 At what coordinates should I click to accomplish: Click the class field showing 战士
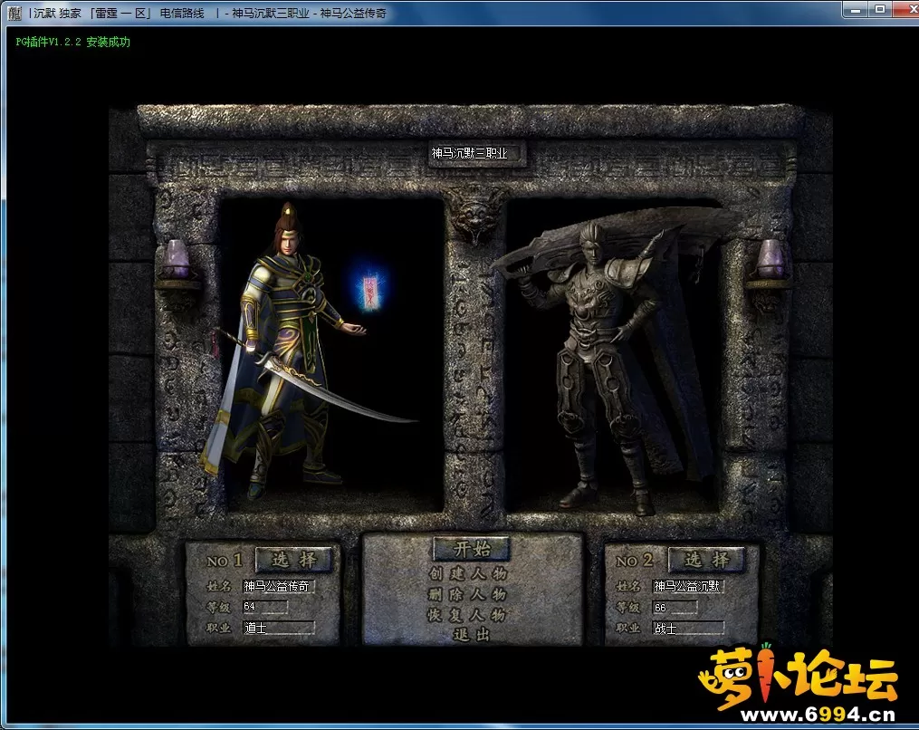[x=689, y=629]
